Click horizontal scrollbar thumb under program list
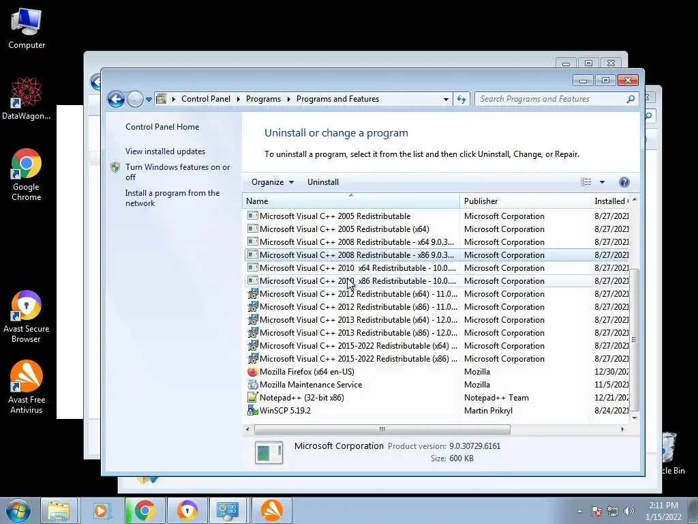The width and height of the screenshot is (698, 524). pos(382,430)
